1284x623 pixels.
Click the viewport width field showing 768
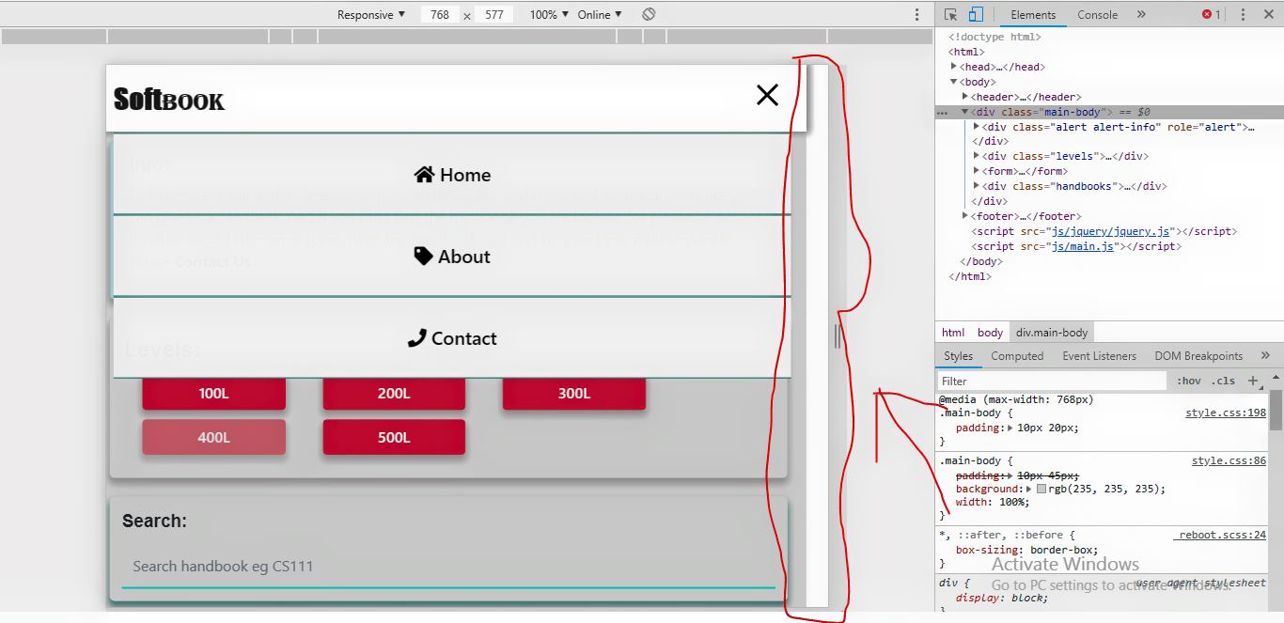[x=439, y=14]
